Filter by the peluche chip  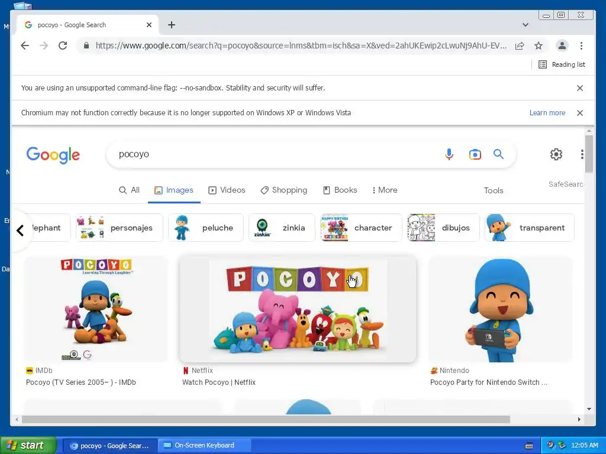click(x=205, y=228)
